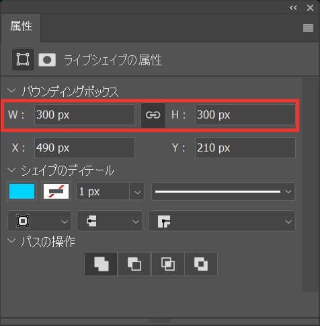Open the cyan fill color swatch
320x326 pixels.
pos(22,191)
